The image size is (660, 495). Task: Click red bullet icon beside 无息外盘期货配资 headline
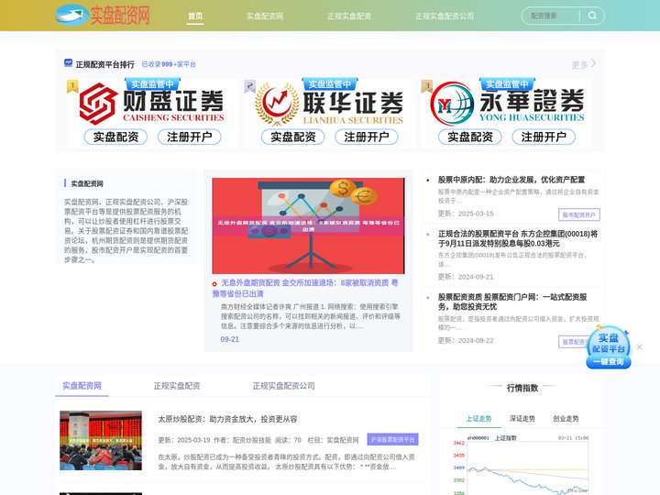coord(214,284)
